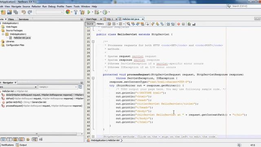
Task: Click the History view button
Action: [100, 24]
